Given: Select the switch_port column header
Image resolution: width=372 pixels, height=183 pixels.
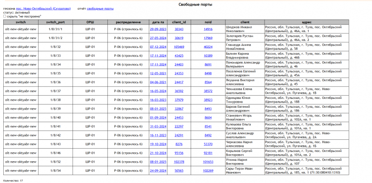Looking at the screenshot, I should pyautogui.click(x=55, y=22).
